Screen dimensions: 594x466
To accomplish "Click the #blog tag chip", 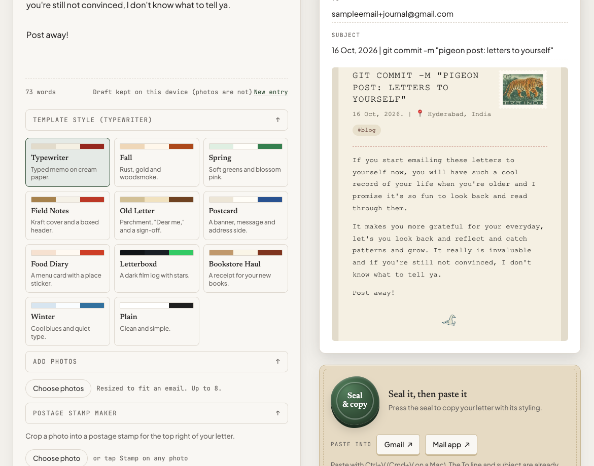I will click(367, 130).
